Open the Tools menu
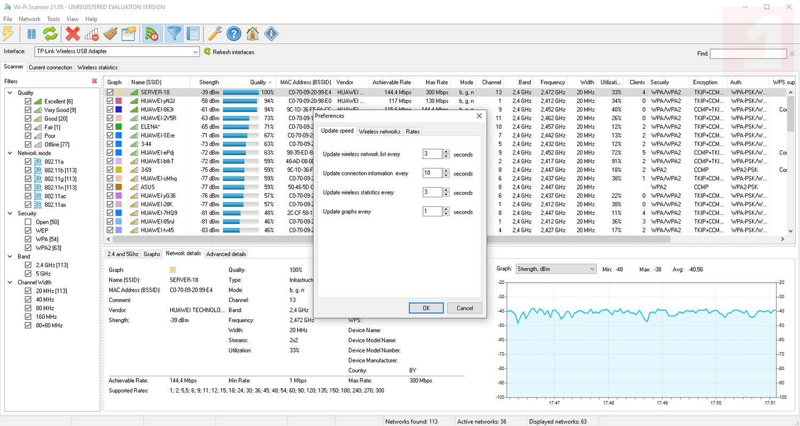Screen dimensions: 800x426 53,19
